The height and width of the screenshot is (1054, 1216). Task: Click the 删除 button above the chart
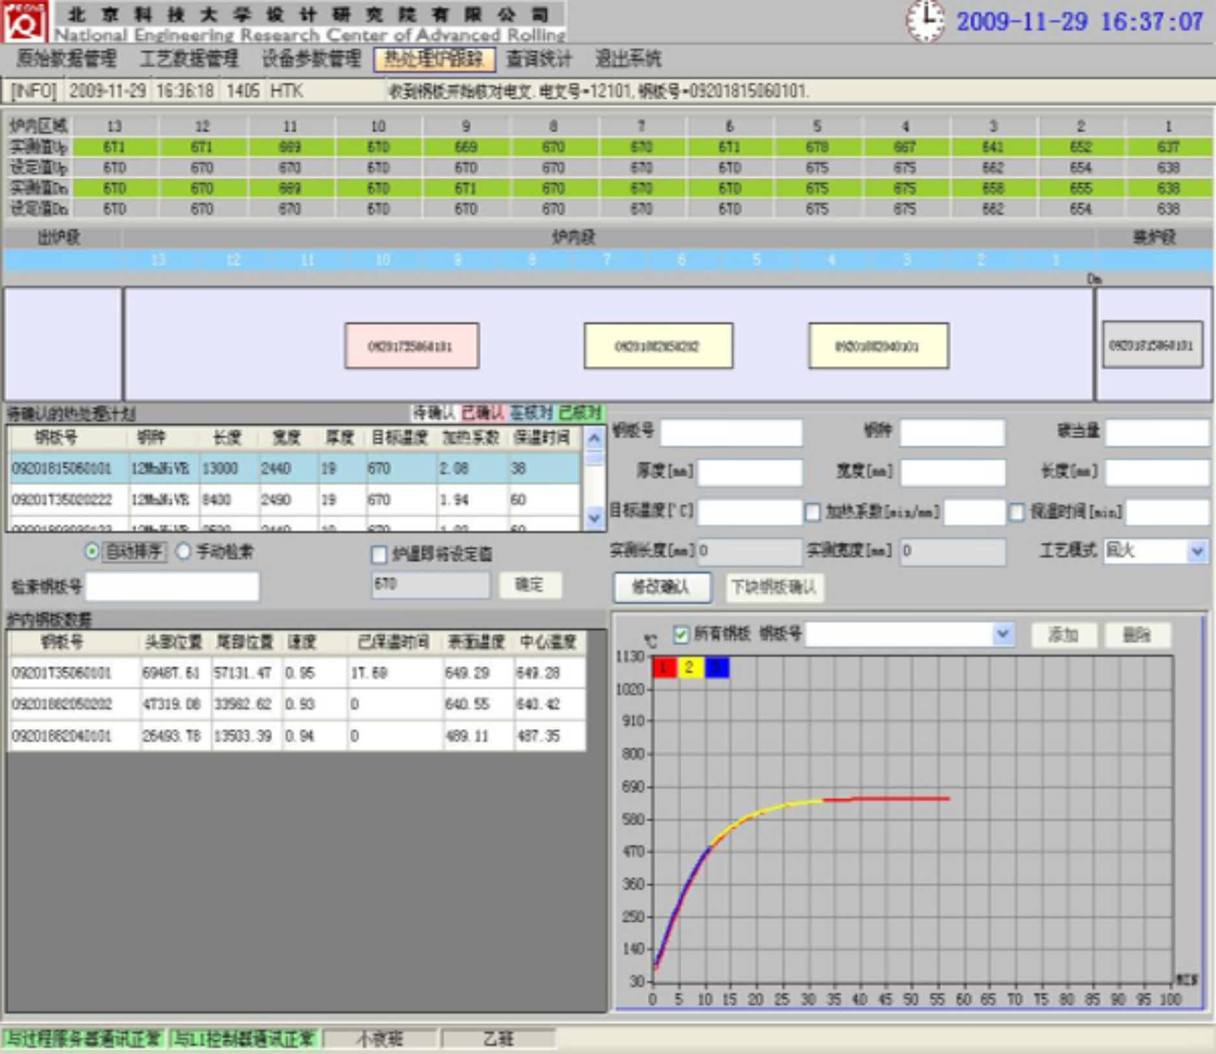pyautogui.click(x=1137, y=635)
